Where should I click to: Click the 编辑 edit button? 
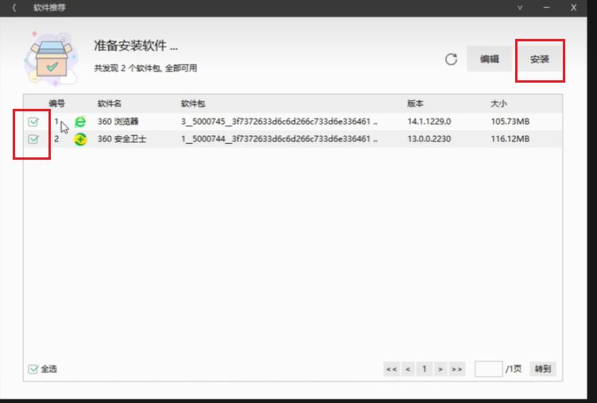coord(489,60)
